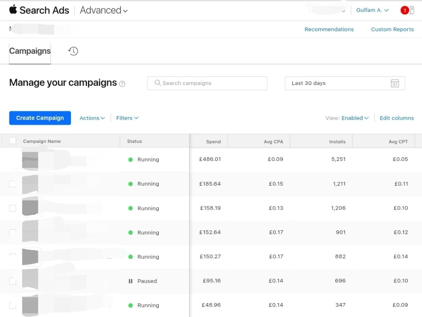Toggle the select-all campaigns checkbox

13,141
